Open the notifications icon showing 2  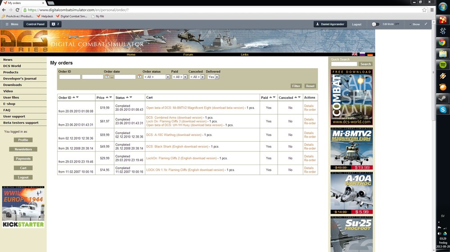coord(55,24)
